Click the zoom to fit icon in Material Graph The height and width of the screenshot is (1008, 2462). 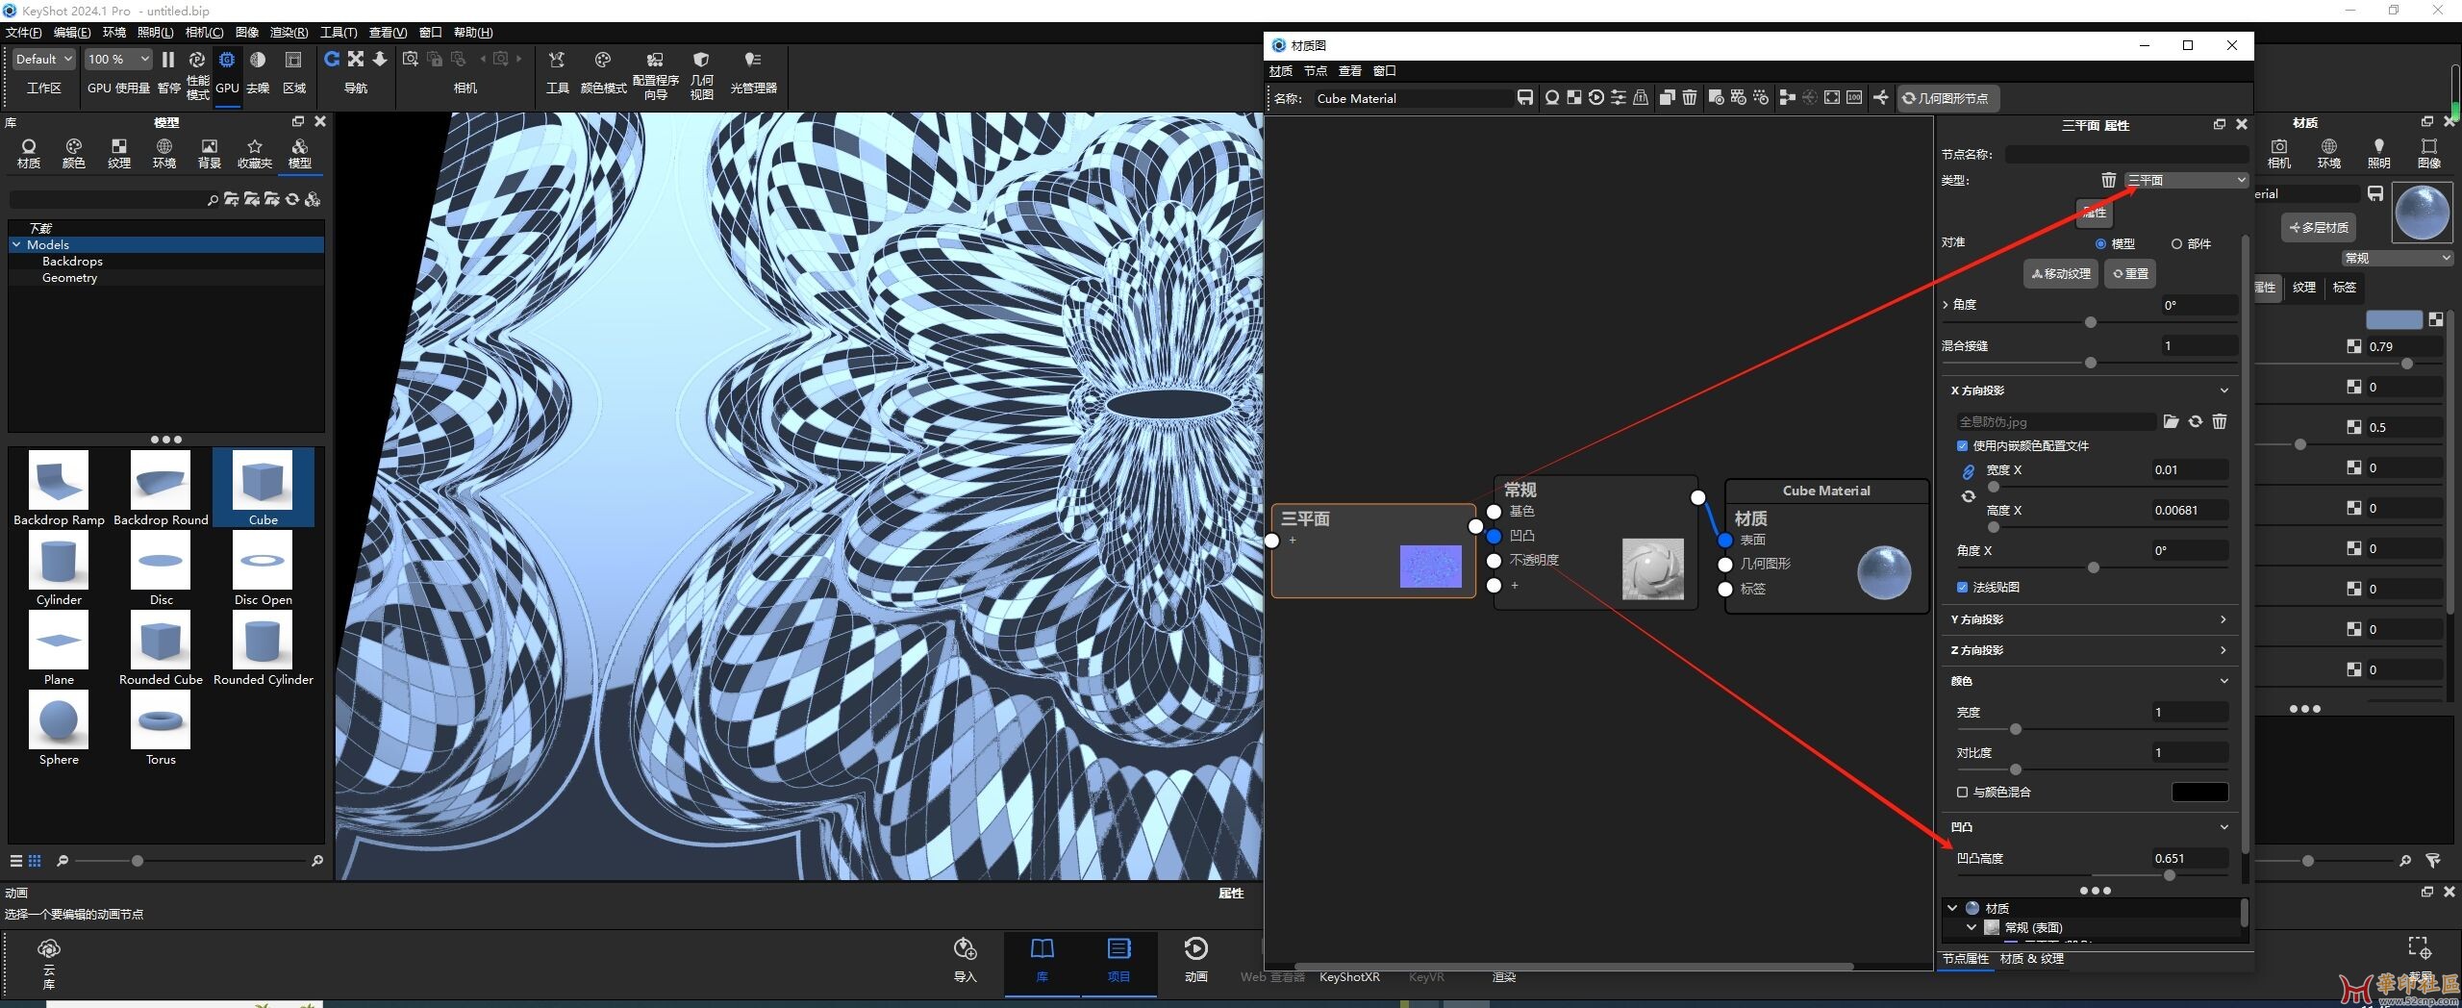coord(1832,98)
